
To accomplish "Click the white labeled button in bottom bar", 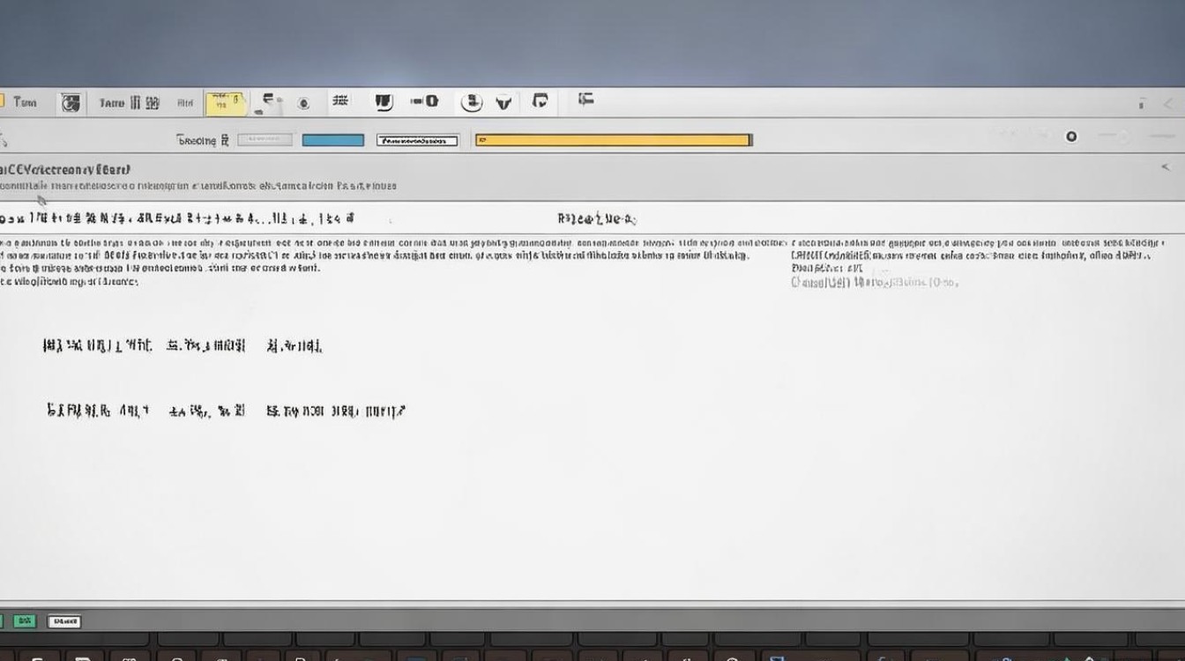I will (63, 621).
